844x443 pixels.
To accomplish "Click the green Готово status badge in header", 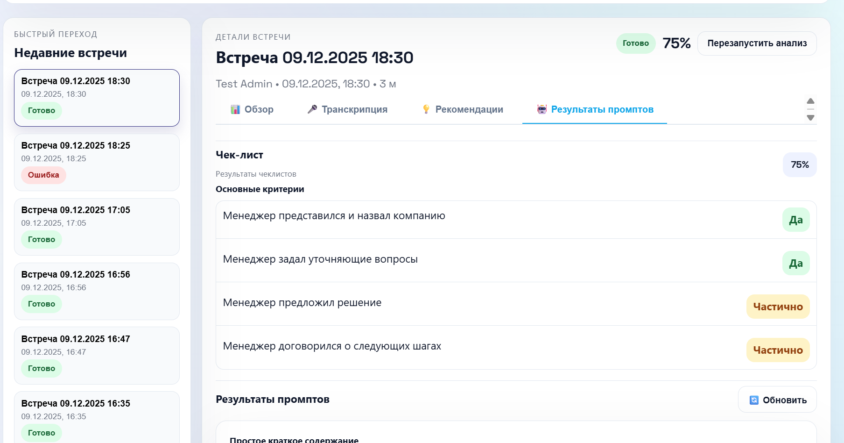I will (x=636, y=43).
